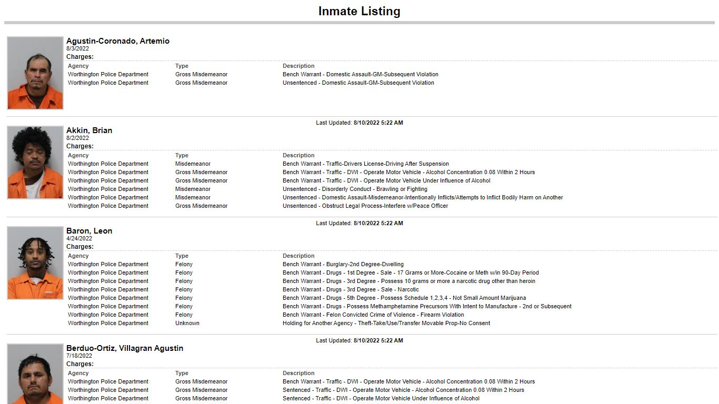Click Misdemeanor type beside Driving After Suspension
Viewport: 719px width, 404px height.
coord(193,164)
